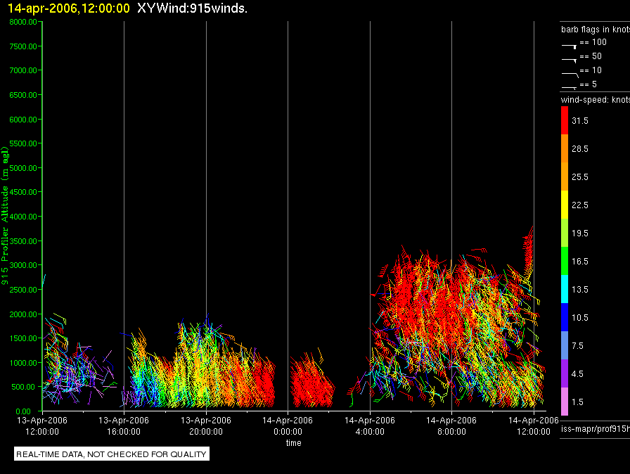This screenshot has width=630, height=474.
Task: Click the 14-Apr-2006 0:00:00 time label
Action: click(288, 425)
